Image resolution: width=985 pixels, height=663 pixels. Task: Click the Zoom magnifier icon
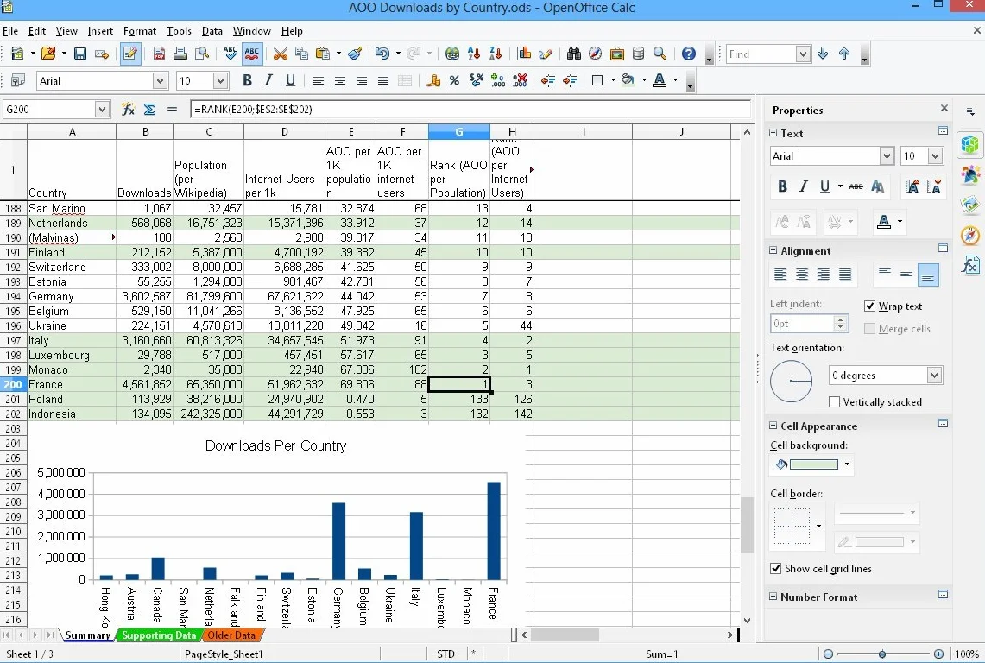(660, 54)
